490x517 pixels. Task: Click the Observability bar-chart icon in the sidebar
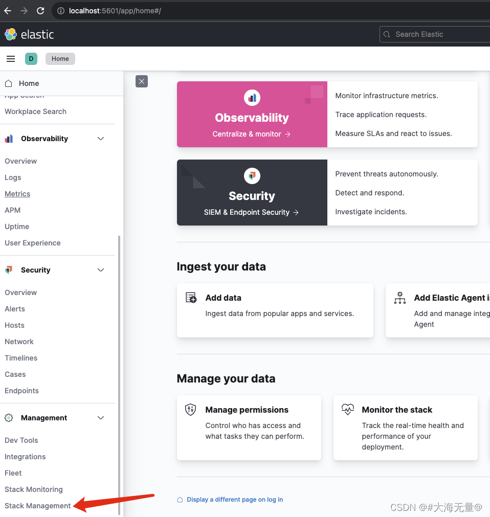(x=8, y=138)
